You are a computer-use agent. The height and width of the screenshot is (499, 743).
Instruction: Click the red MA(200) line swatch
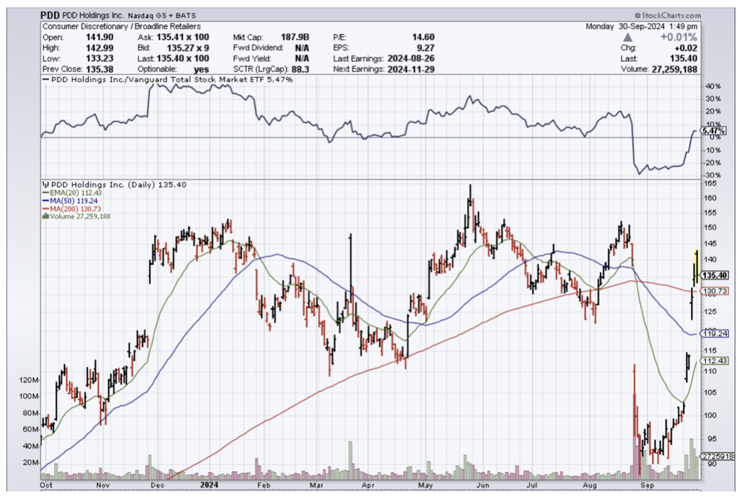[x=46, y=209]
